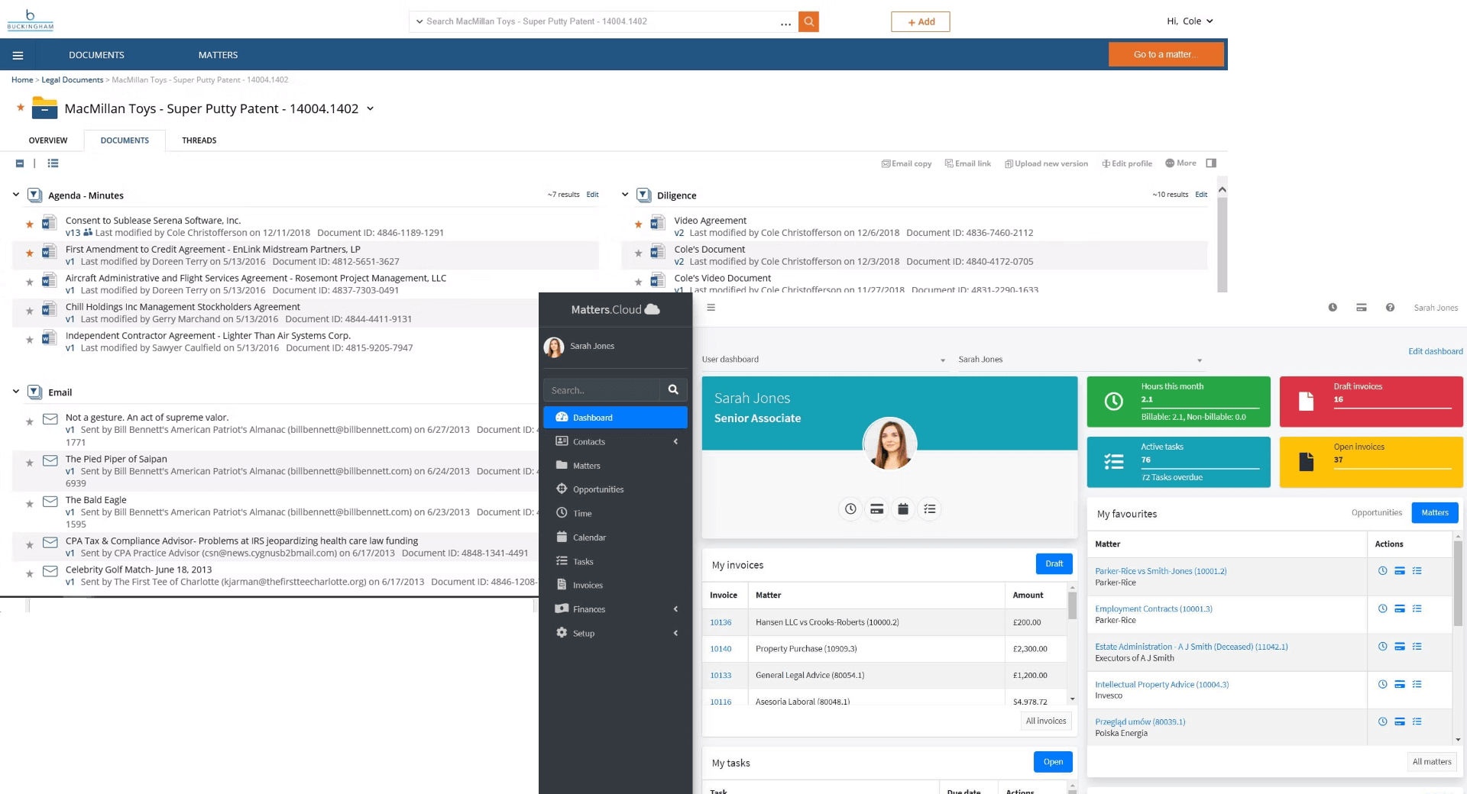The image size is (1467, 794).
Task: Click the Matters.Cloud search magnifier button
Action: click(673, 390)
